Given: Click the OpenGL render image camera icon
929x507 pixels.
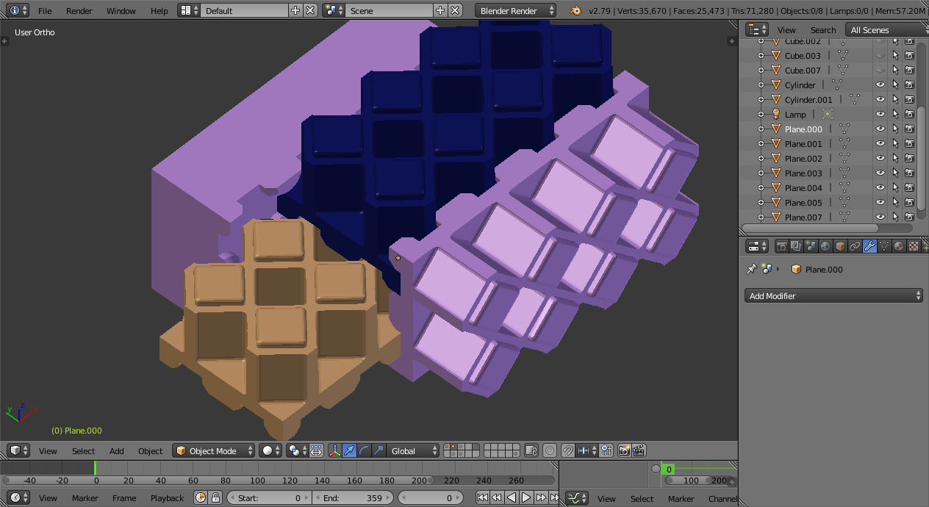Looking at the screenshot, I should tap(625, 450).
